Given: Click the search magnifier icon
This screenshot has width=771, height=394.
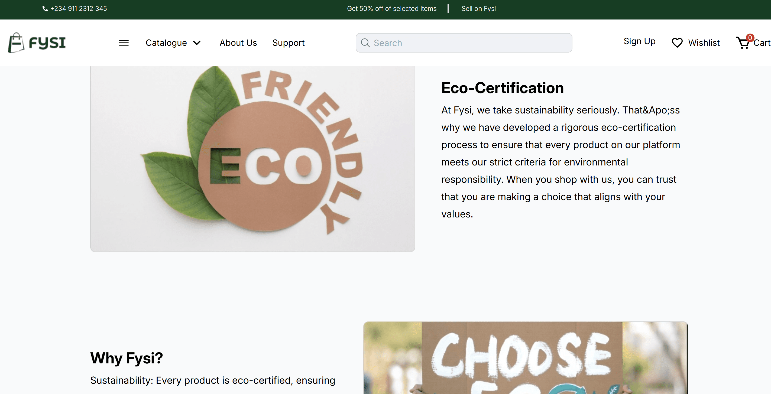Looking at the screenshot, I should [x=365, y=43].
